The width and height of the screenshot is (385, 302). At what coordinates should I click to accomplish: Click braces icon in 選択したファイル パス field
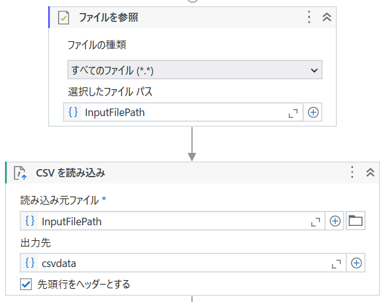(73, 112)
